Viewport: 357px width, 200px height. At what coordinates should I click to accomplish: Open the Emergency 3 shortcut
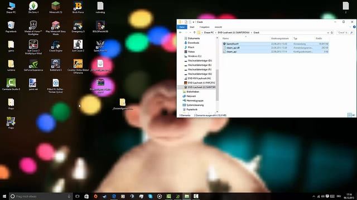(x=78, y=27)
